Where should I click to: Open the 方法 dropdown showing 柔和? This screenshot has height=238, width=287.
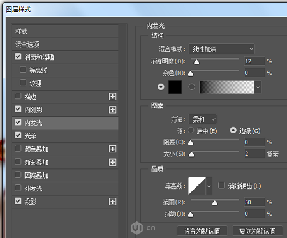[x=203, y=119]
